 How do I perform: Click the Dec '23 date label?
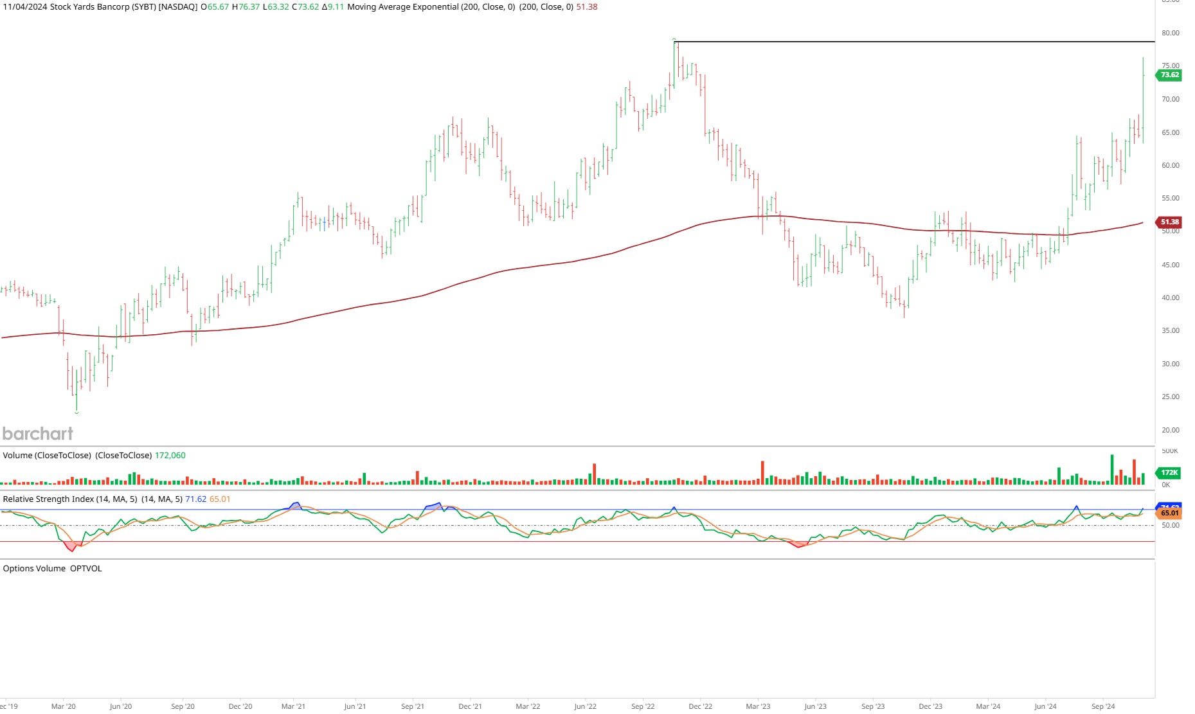930,706
